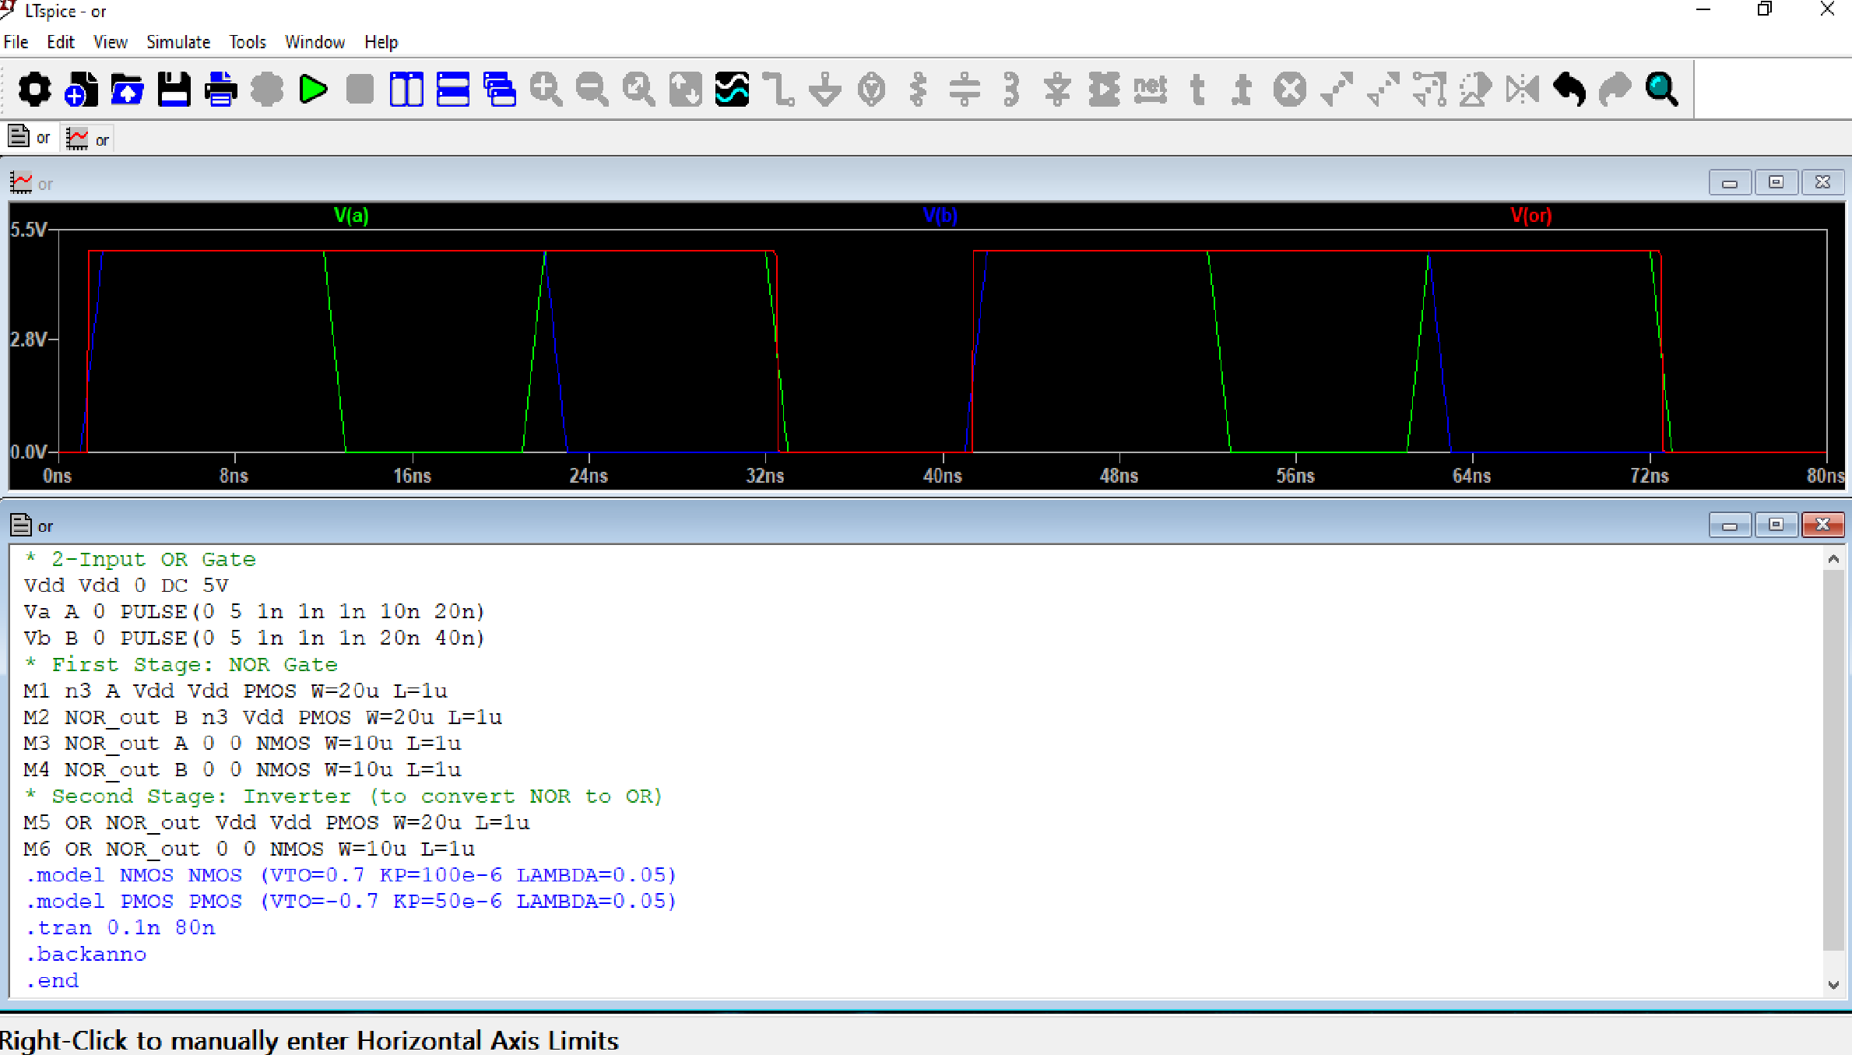Image resolution: width=1852 pixels, height=1055 pixels.
Task: Select the V(a) green trace label
Action: [351, 216]
